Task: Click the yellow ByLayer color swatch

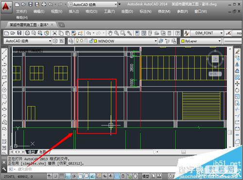Action: (183, 41)
